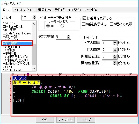Image resolution: width=139 pixels, height=124 pixels.
Task: Select ruler division 8 radio button
Action: (62, 26)
